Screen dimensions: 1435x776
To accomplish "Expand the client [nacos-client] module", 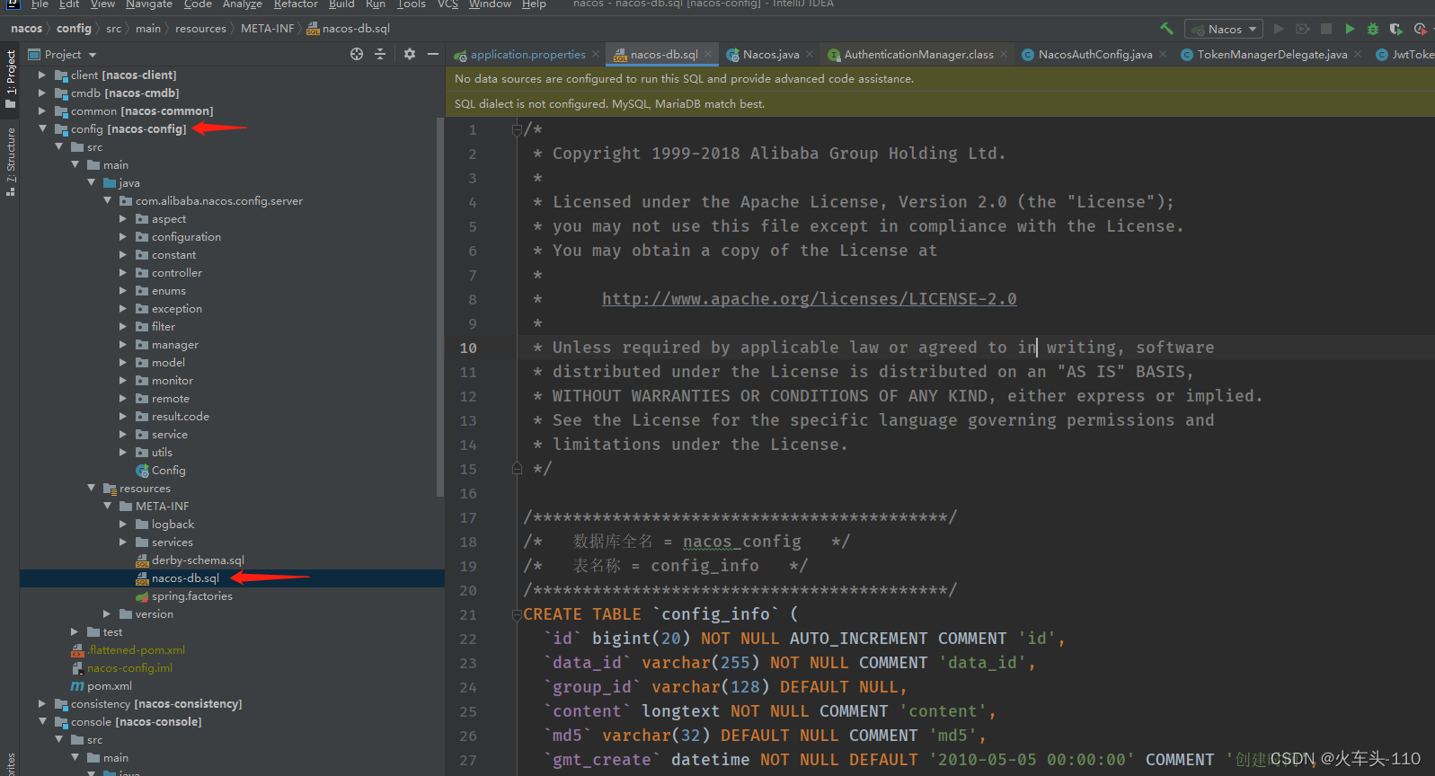I will (41, 75).
